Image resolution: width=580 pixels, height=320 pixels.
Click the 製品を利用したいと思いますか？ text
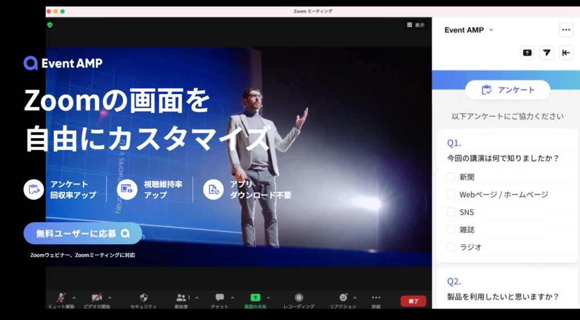[x=503, y=297]
